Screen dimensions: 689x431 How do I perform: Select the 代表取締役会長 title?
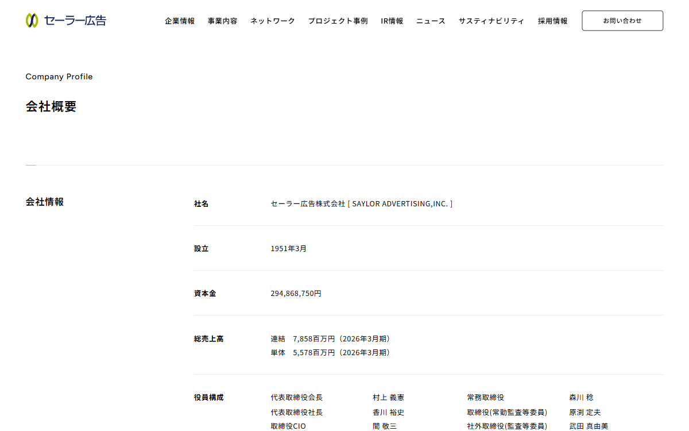(x=297, y=398)
